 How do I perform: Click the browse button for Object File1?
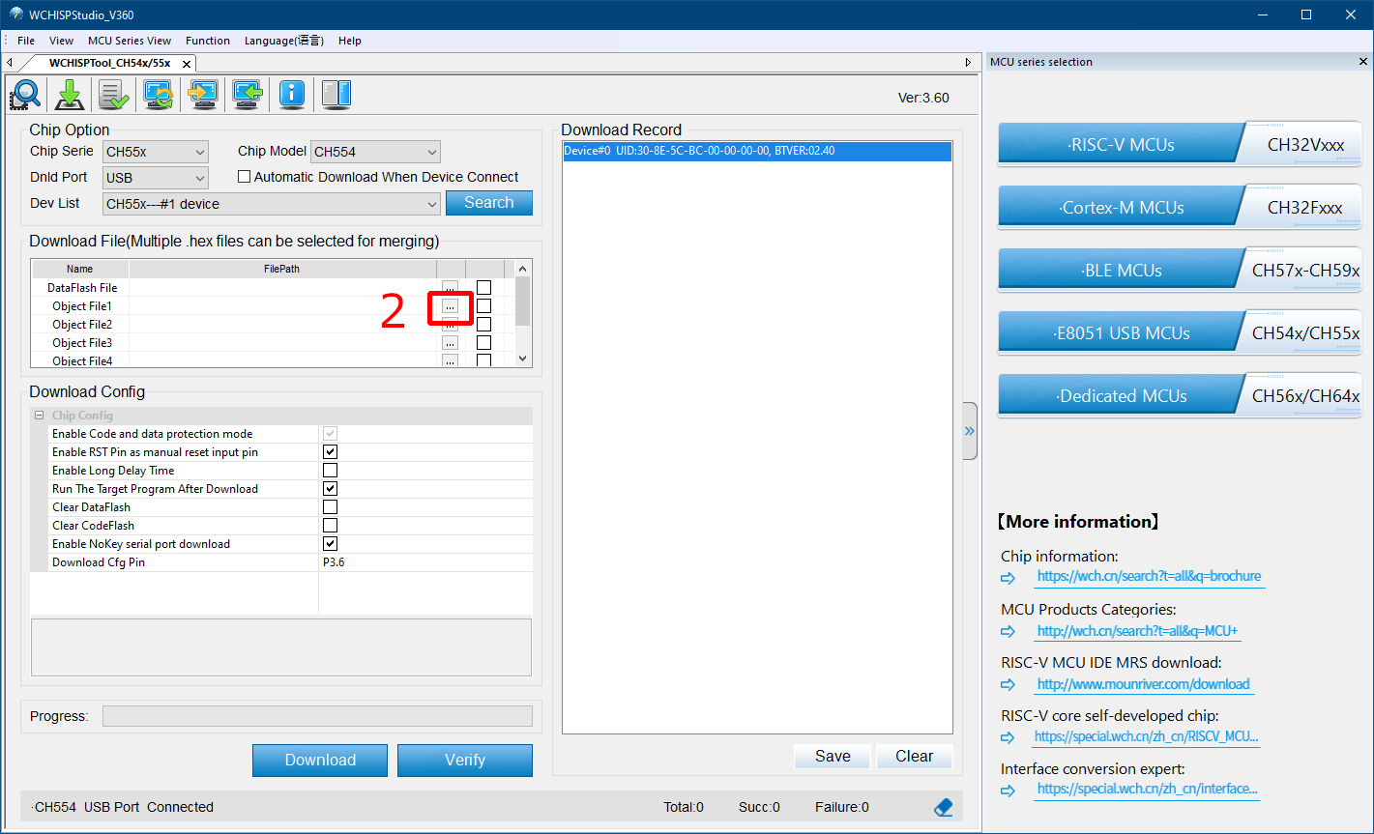[x=449, y=305]
